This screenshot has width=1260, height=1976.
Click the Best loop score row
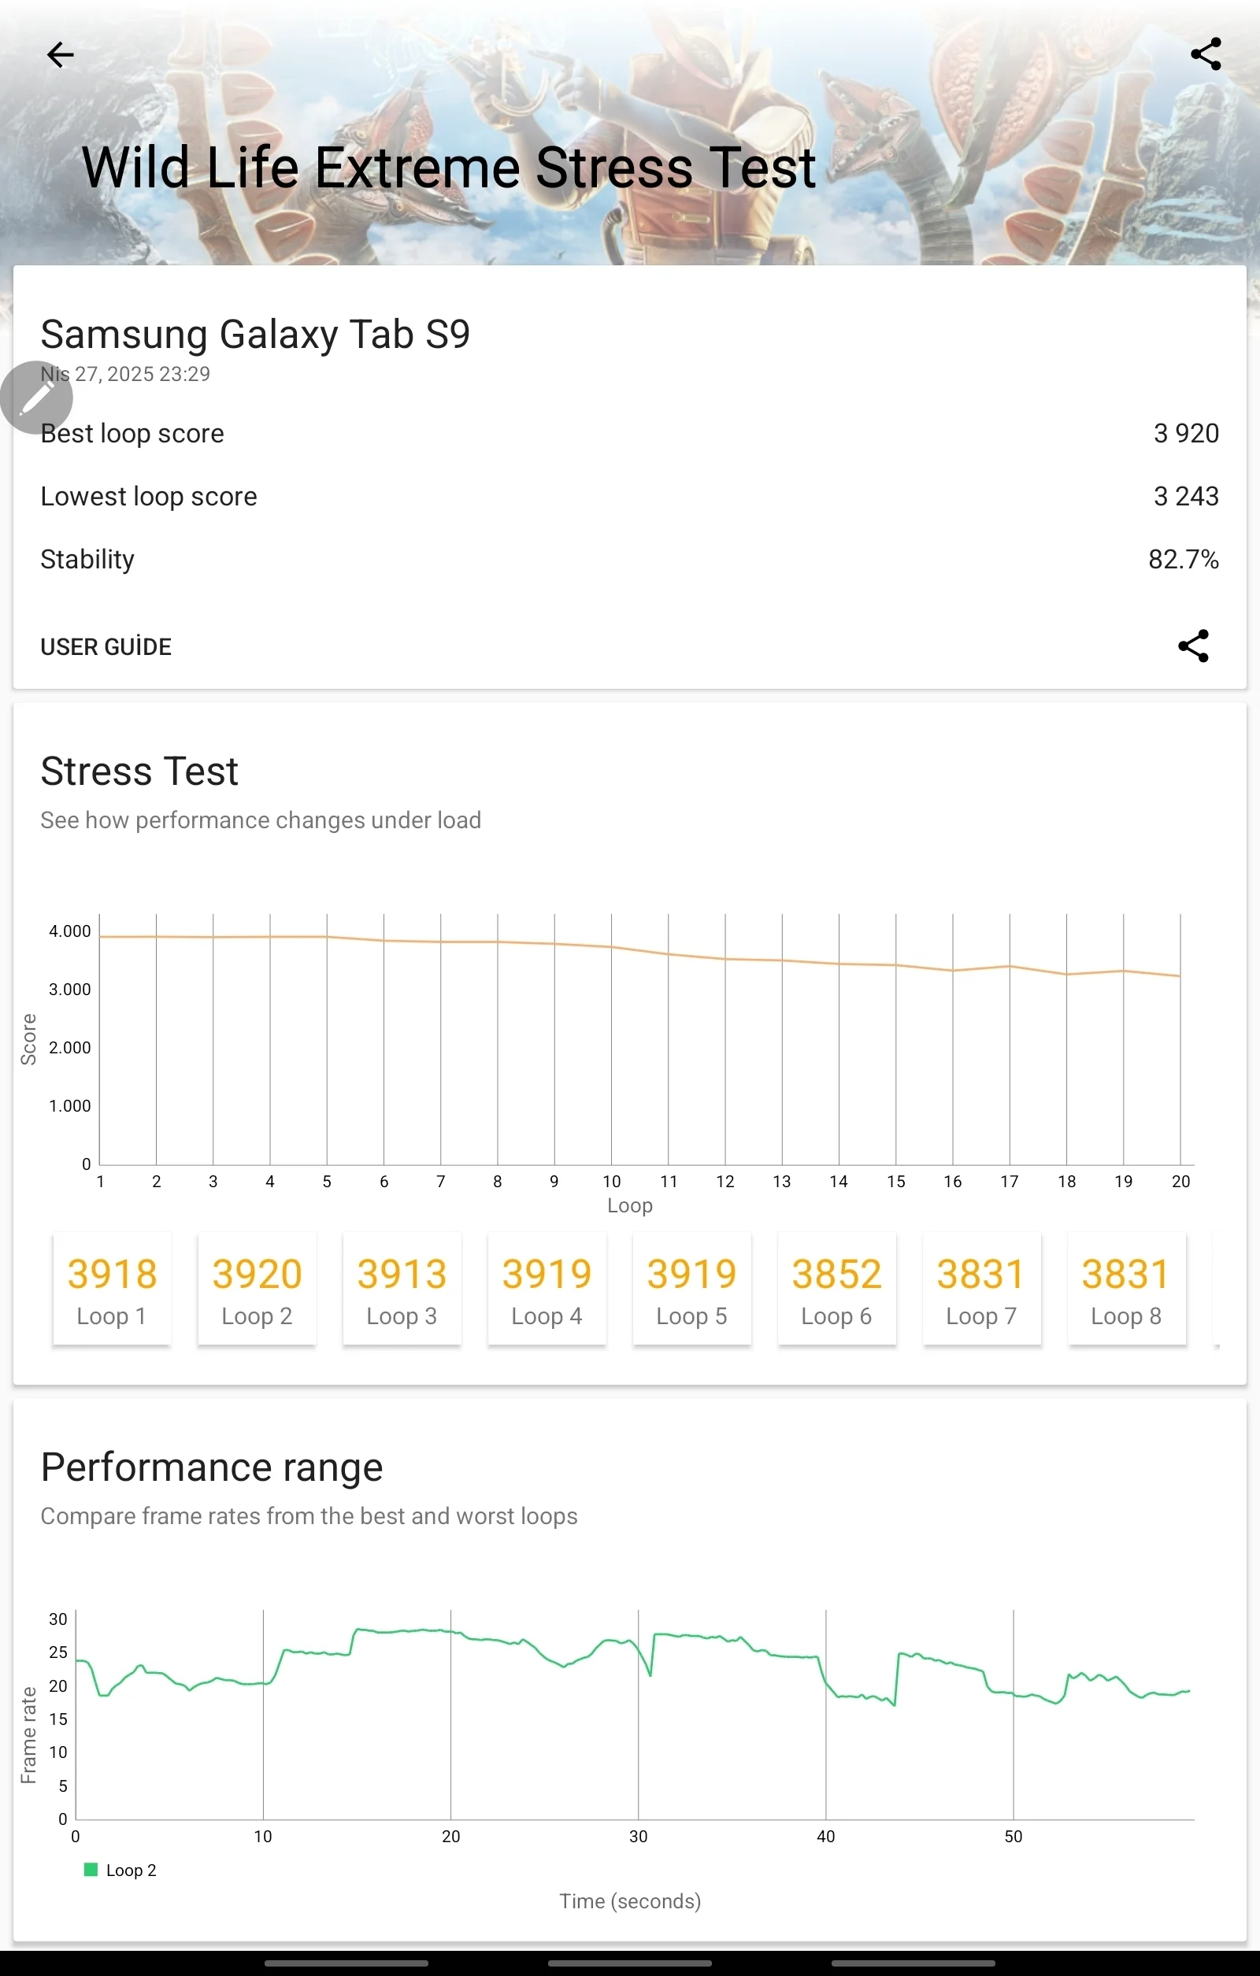pos(629,433)
